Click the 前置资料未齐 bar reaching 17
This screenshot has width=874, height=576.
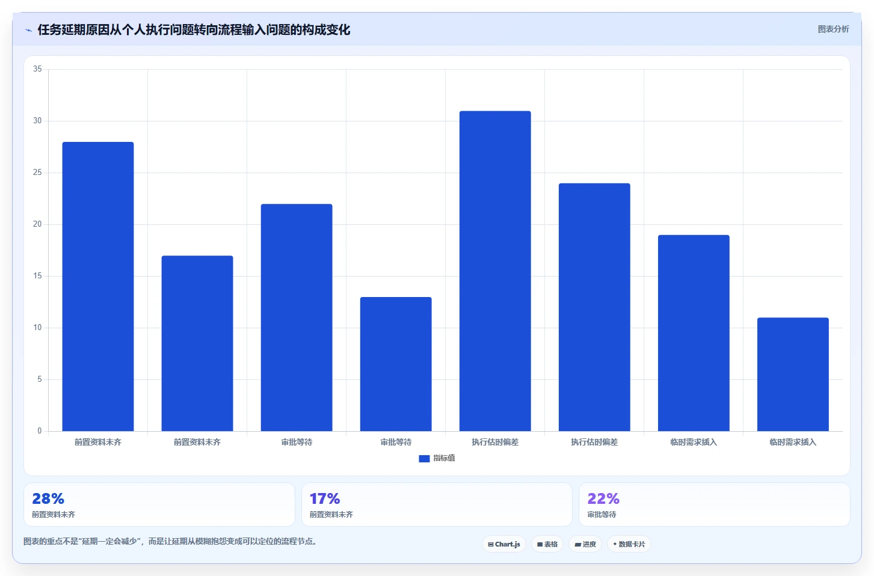(x=197, y=343)
